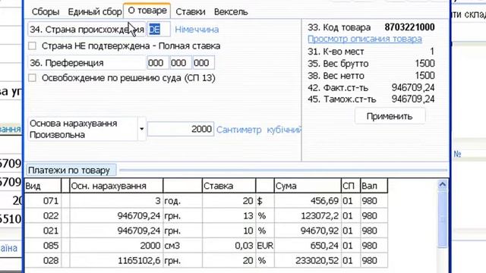
Task: Click the Німеччина country link
Action: click(197, 30)
